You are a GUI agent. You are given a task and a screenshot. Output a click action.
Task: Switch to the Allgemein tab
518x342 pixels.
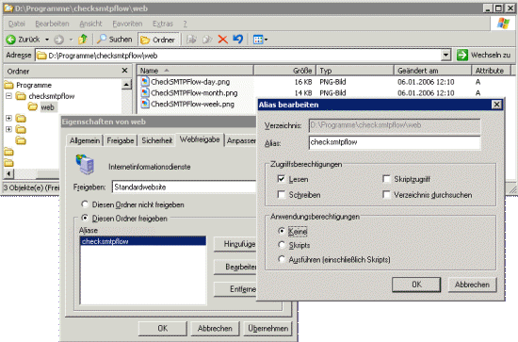pyautogui.click(x=85, y=140)
